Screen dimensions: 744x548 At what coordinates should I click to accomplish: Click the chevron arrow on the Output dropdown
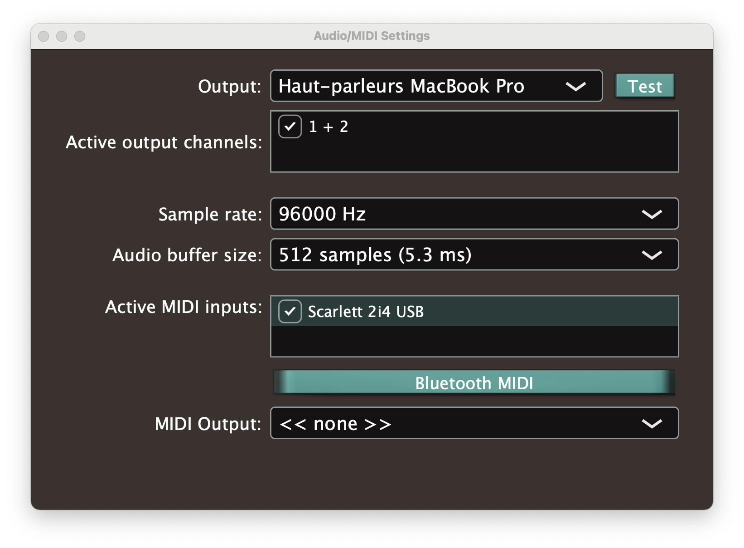point(575,86)
